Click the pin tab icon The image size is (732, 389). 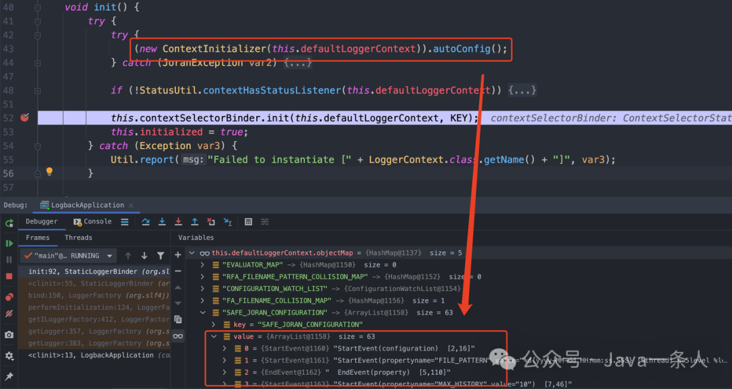point(9,376)
